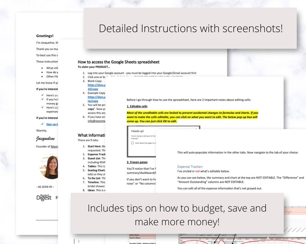Screen dimensions: 306x244
Task: Open the example copy docs link
Action: coord(96,99)
